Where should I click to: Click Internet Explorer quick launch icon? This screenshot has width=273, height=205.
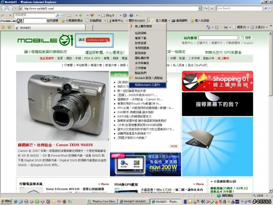coord(15,202)
